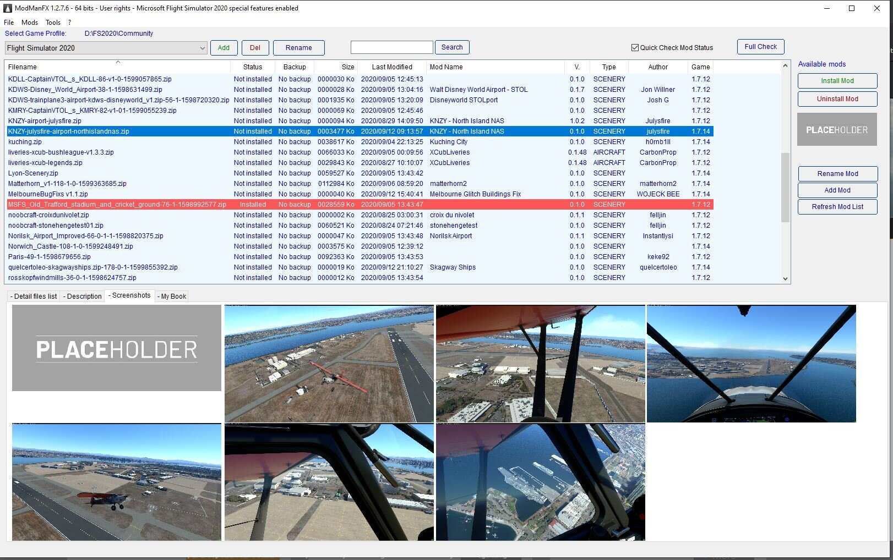Sort mods by the Author column header

658,67
